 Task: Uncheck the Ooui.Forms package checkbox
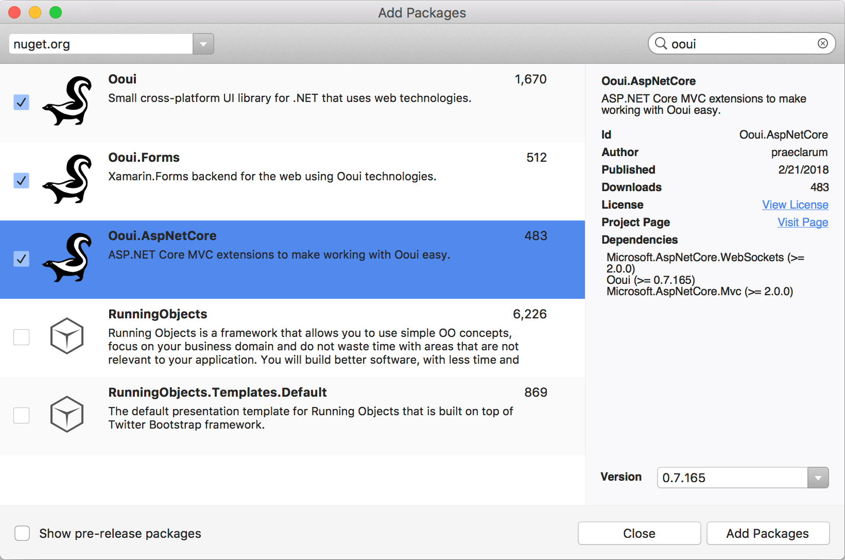coord(21,180)
